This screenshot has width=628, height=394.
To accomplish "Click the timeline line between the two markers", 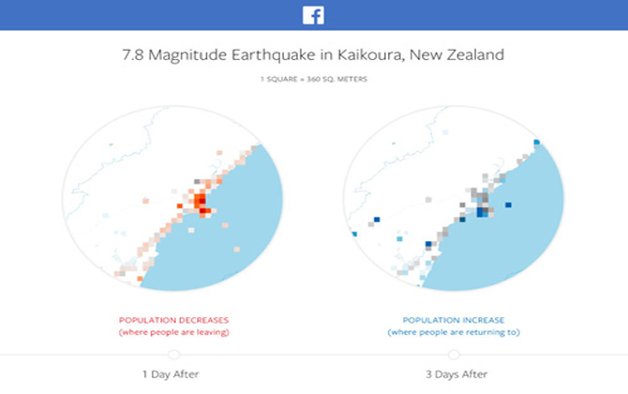I will coord(313,355).
